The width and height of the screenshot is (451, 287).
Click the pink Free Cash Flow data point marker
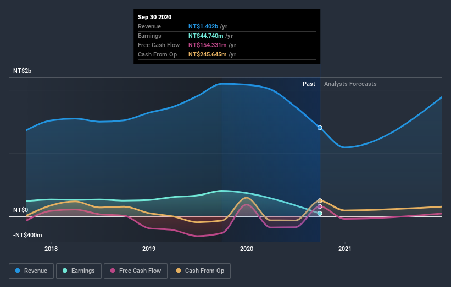click(x=320, y=206)
